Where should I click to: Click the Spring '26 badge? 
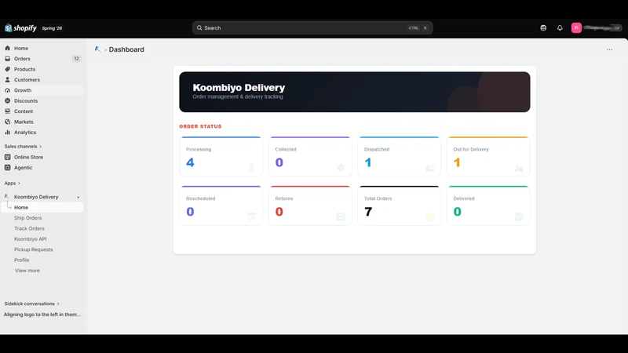point(52,28)
